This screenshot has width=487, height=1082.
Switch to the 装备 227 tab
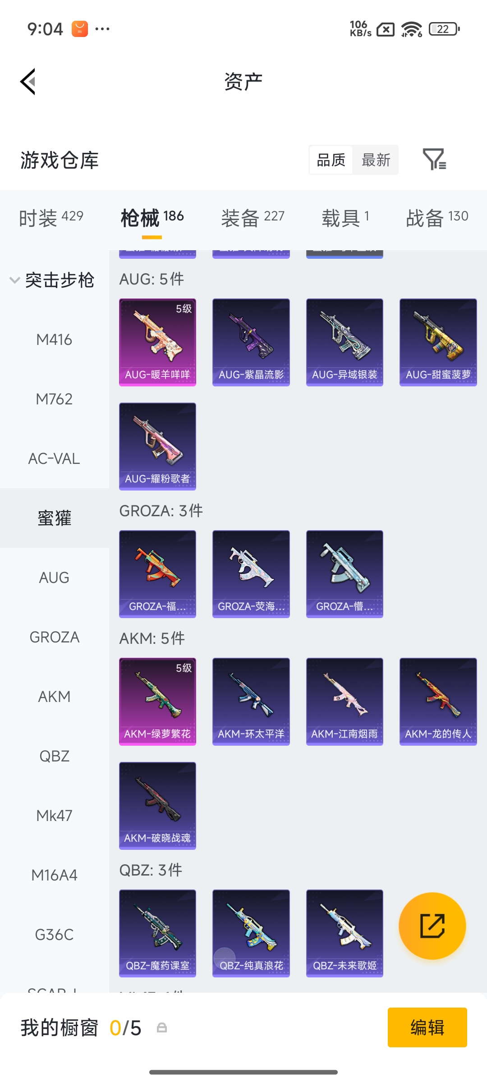[x=253, y=218]
